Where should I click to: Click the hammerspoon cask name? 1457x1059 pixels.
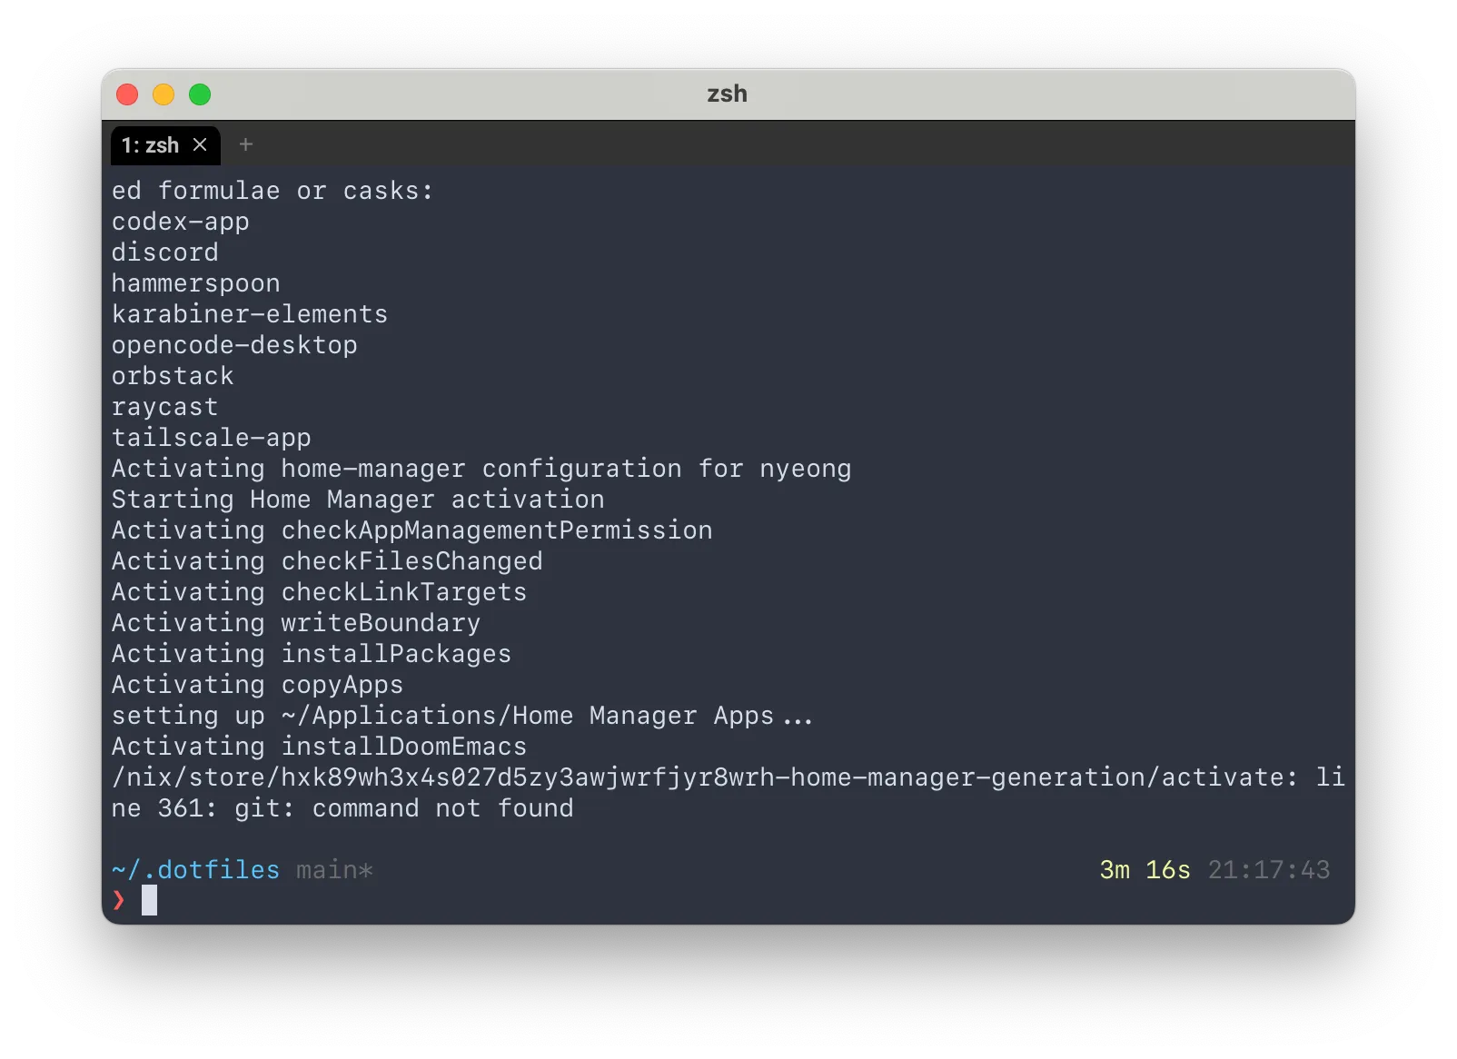[x=195, y=283]
